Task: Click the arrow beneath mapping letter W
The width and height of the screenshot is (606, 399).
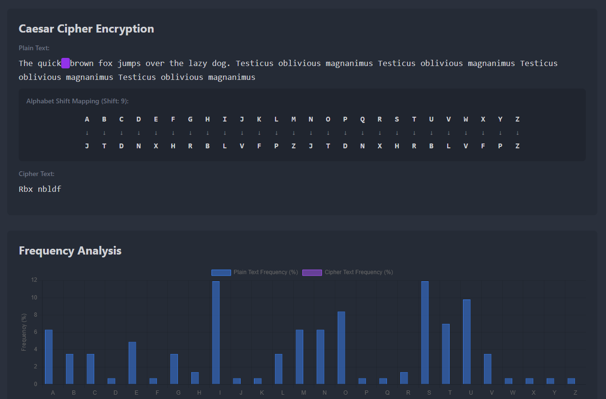Action: click(466, 133)
